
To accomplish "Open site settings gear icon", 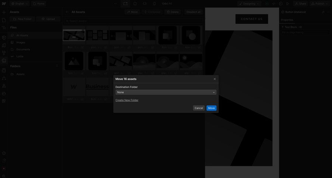I will coord(4,153).
